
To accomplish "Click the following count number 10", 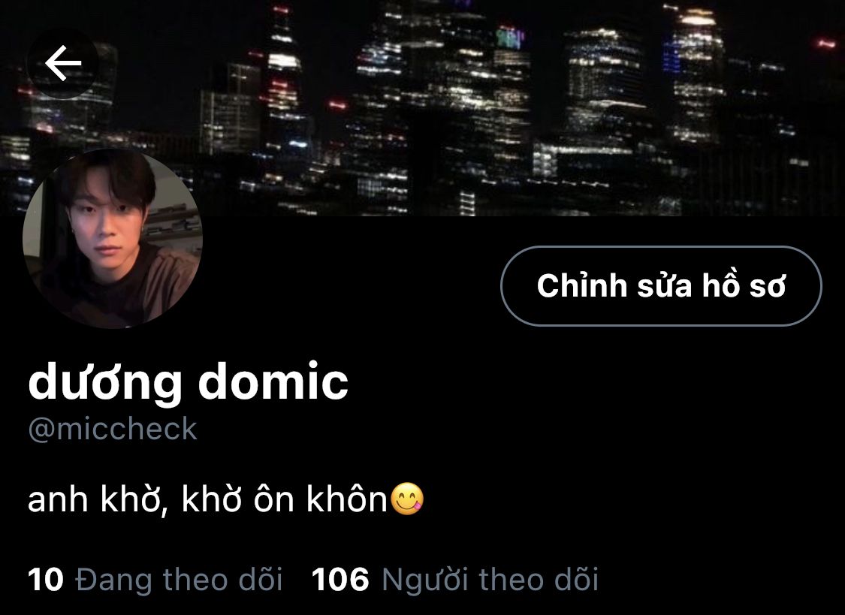I will pos(46,580).
